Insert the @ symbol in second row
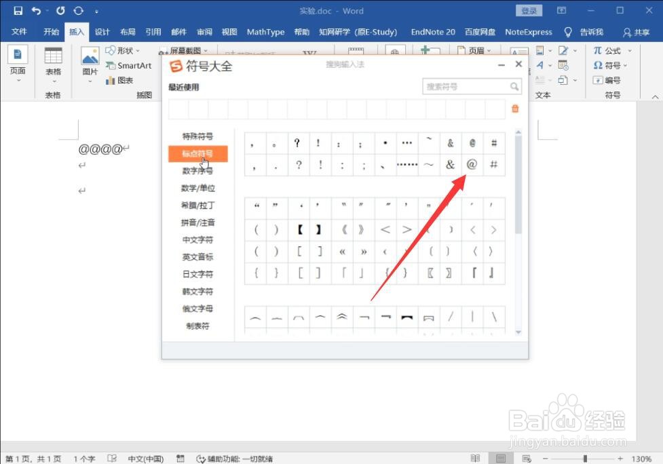This screenshot has width=663, height=464. pyautogui.click(x=472, y=164)
